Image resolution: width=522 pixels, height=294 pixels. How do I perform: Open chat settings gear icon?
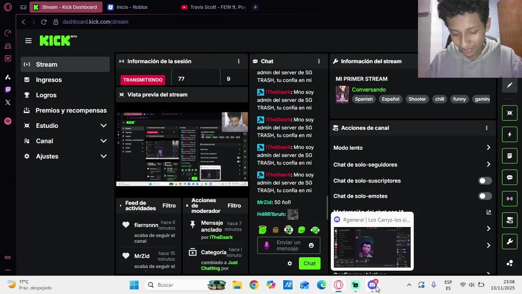(x=290, y=263)
